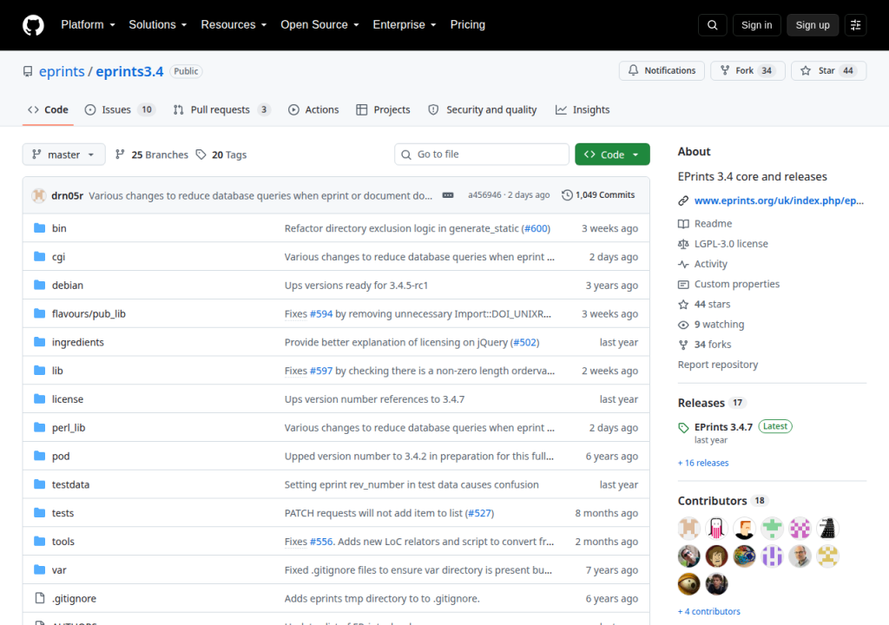Open the .gitignore file
The width and height of the screenshot is (889, 625).
point(74,598)
